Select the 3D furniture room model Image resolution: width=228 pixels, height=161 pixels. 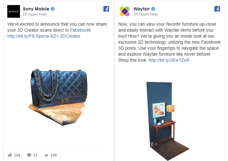click(x=168, y=121)
